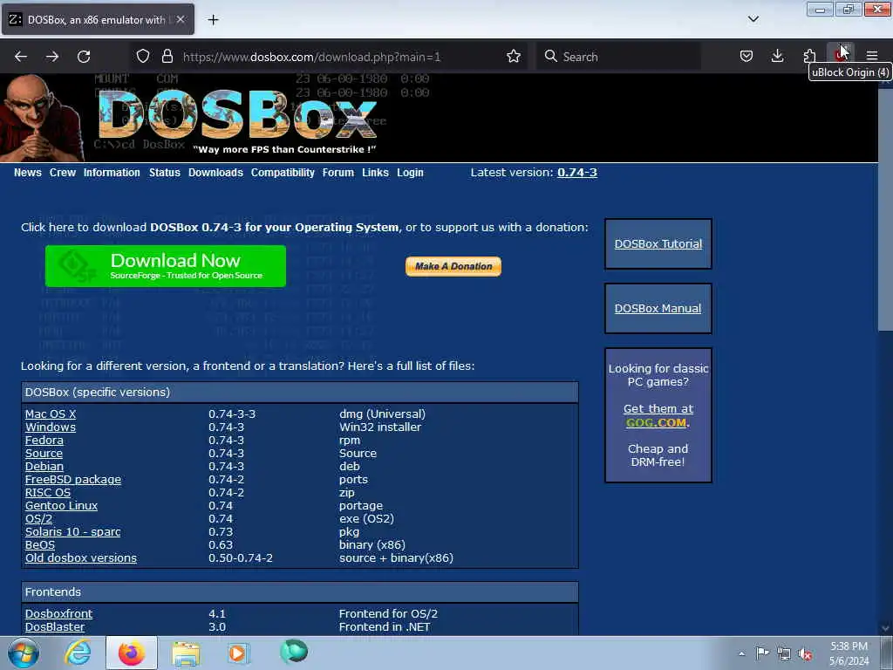This screenshot has height=670, width=893.
Task: Open the Dosboxfront frontend link
Action: [58, 614]
